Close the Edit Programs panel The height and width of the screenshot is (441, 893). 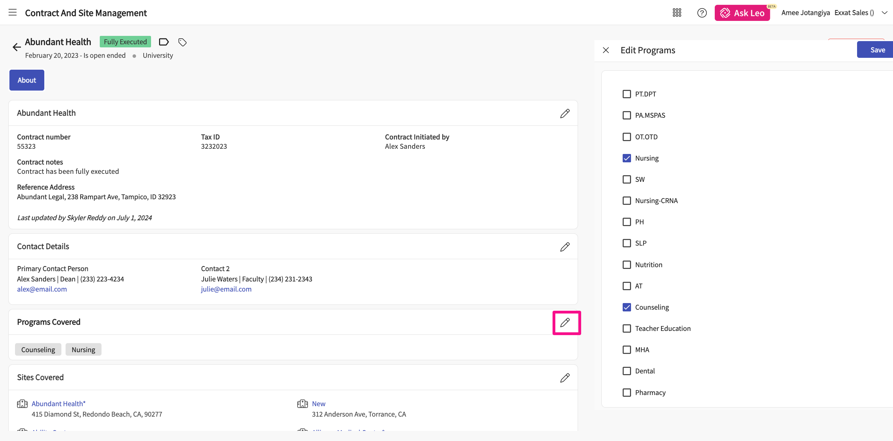[606, 50]
